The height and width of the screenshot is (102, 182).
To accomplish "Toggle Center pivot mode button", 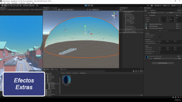I will 26,5.
